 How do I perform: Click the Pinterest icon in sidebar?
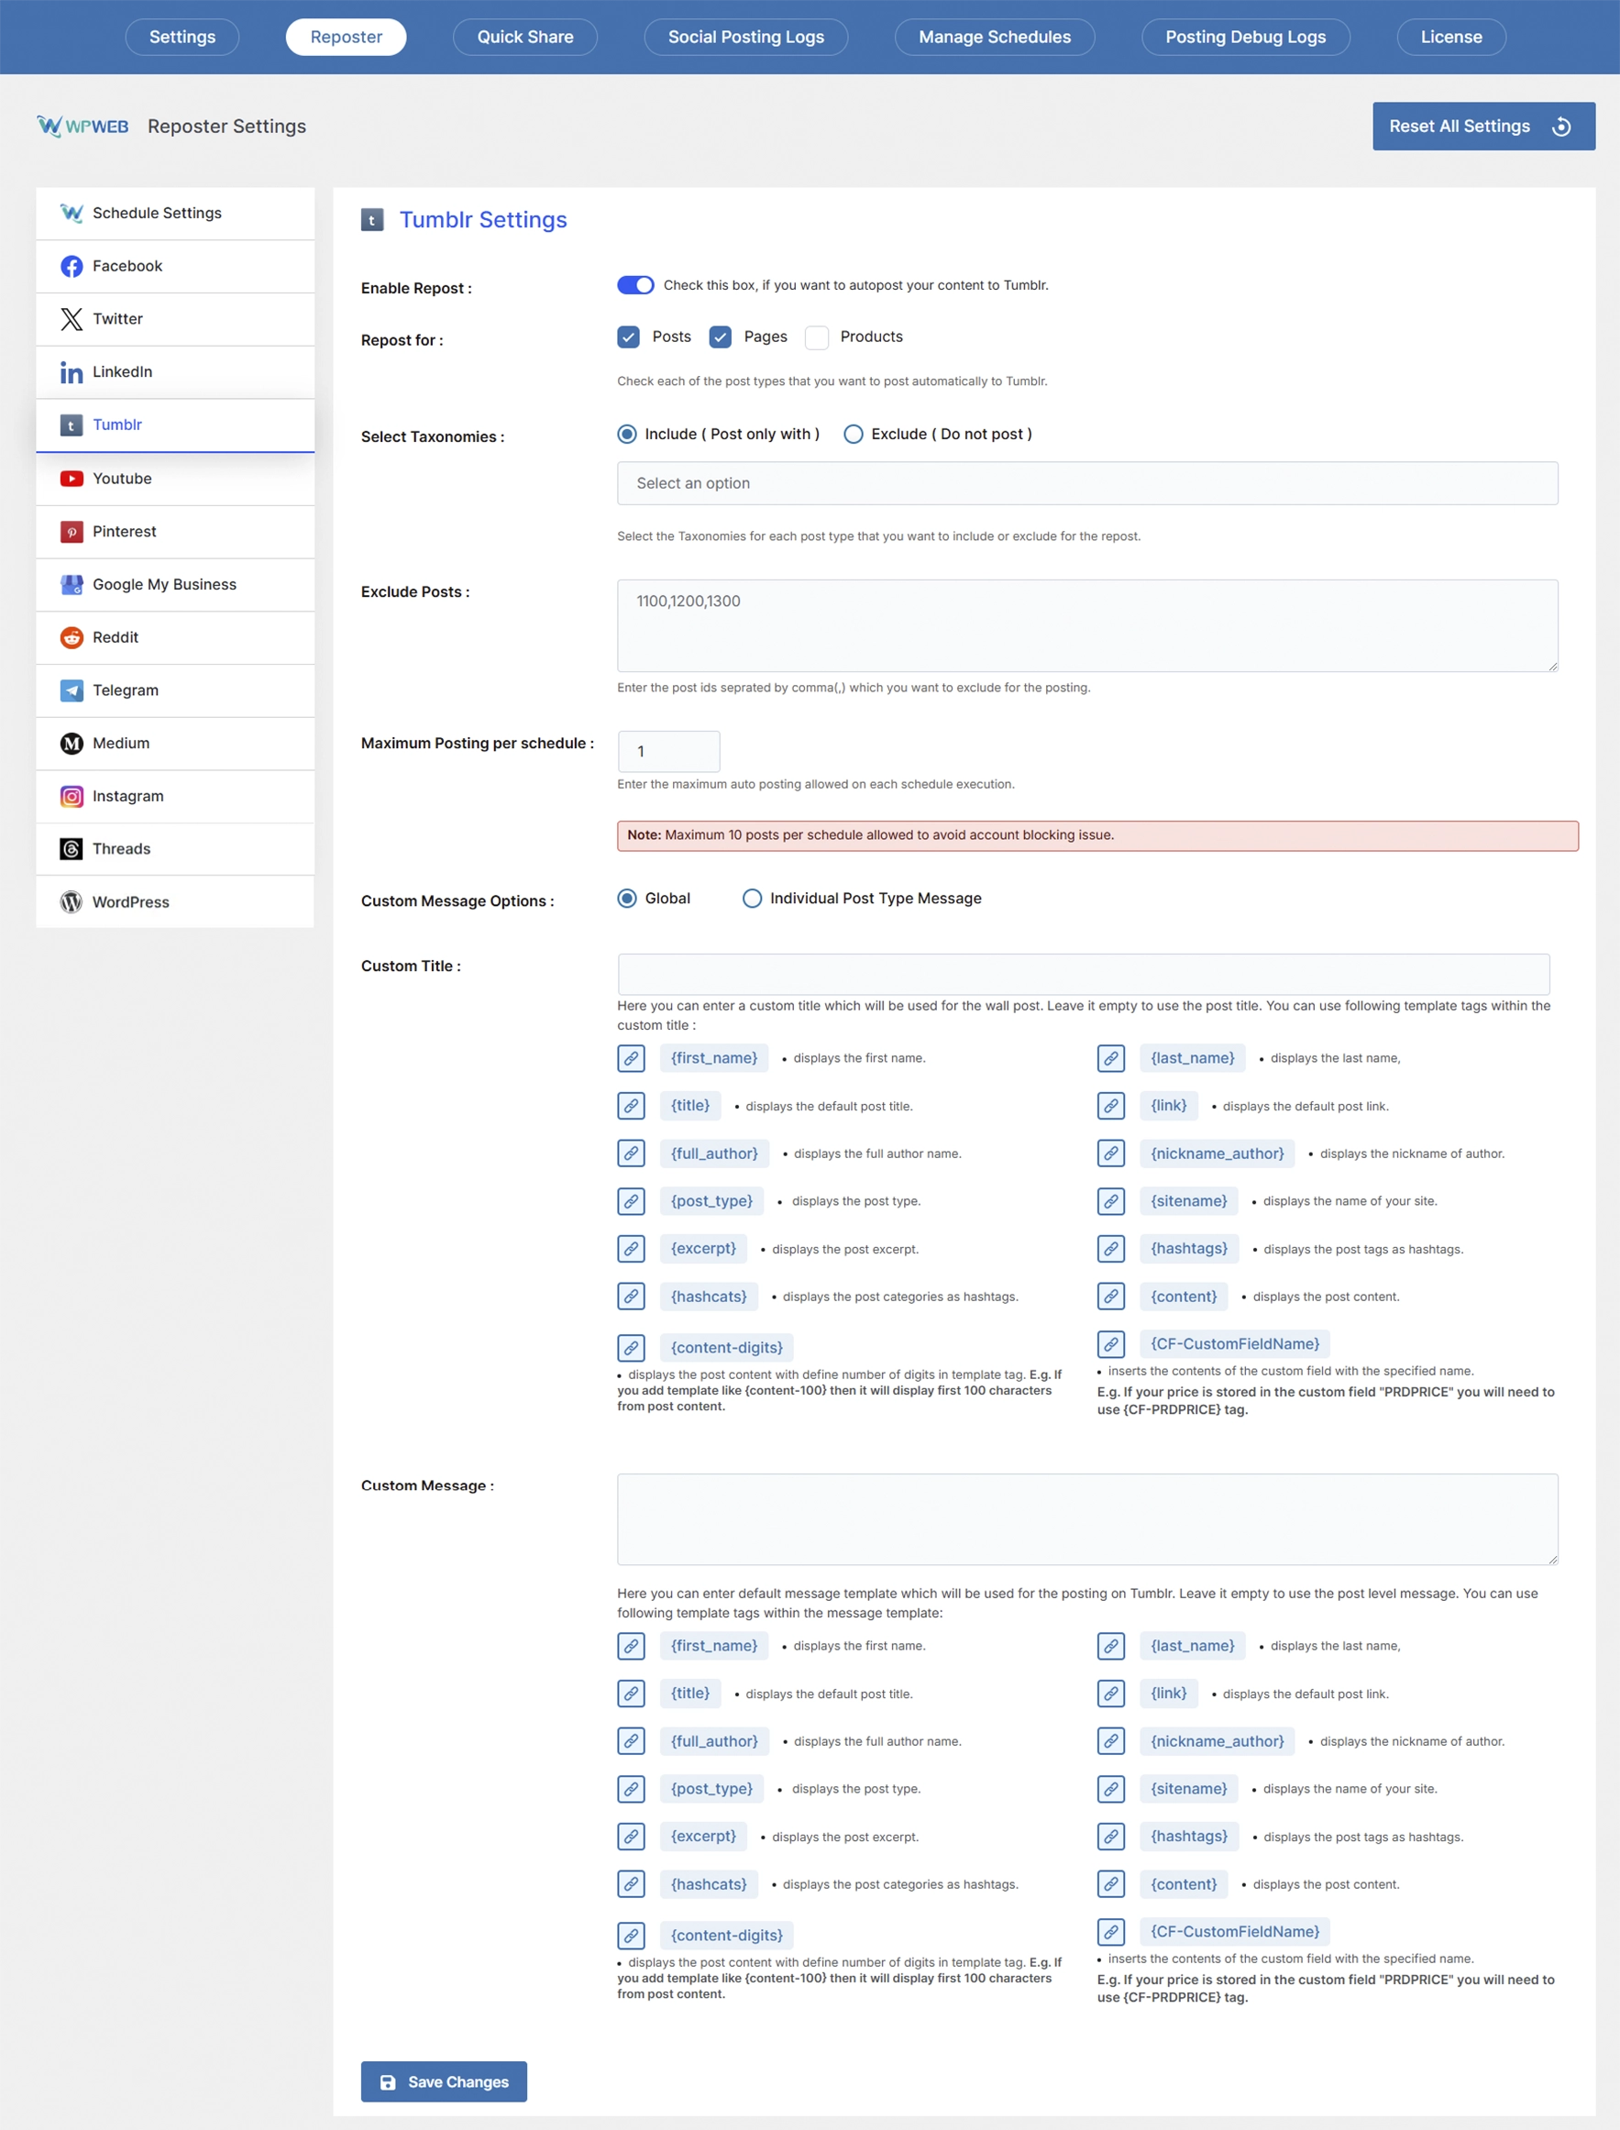(x=72, y=531)
